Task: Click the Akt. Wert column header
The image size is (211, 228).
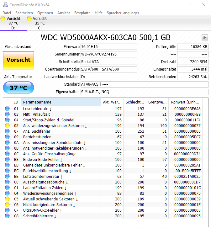Action: pyautogui.click(x=112, y=102)
